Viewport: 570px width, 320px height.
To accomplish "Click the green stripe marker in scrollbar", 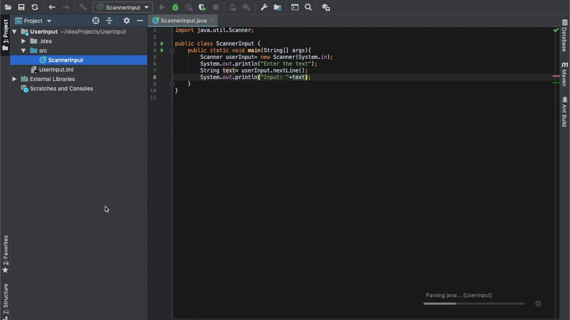I will (556, 83).
